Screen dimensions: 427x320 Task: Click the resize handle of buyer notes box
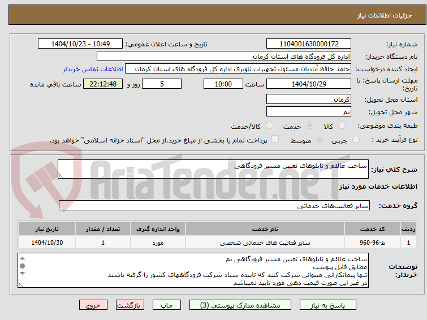coord(20,284)
